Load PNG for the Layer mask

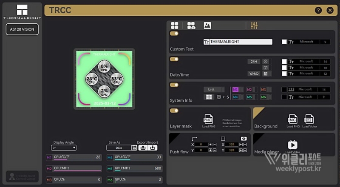(208, 120)
